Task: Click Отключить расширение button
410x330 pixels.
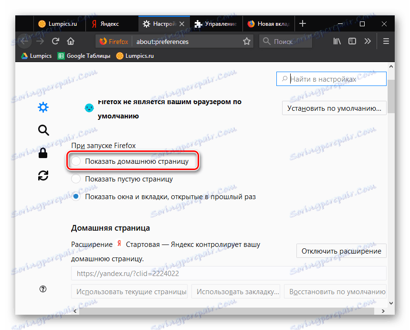Action: [341, 251]
